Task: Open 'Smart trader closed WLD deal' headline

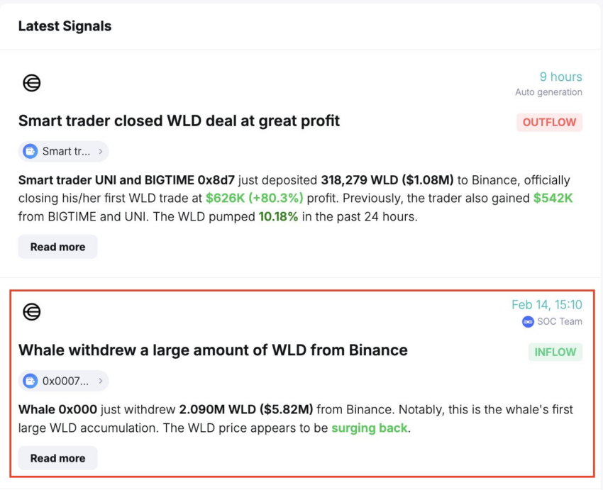Action: 179,121
